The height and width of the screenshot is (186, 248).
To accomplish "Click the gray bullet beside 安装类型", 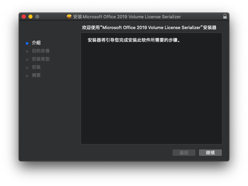I will pos(27,60).
